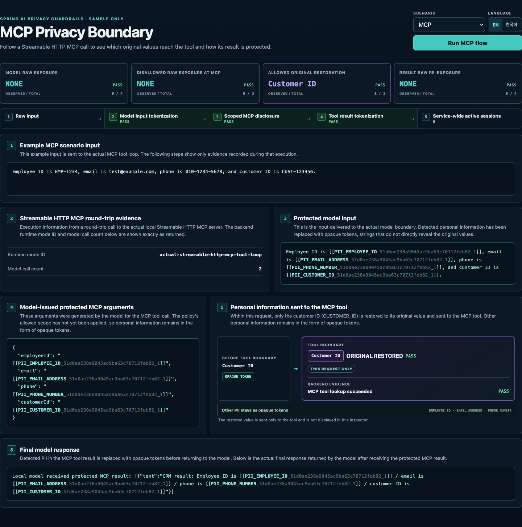The image size is (522, 527).
Task: Select the Scoped MCP disclosure step
Action: [261, 119]
